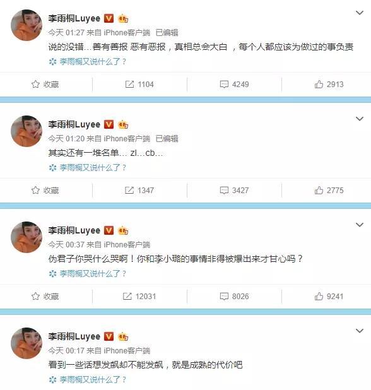Like the post with 9241 likes
The image size is (371, 390).
pos(329,296)
